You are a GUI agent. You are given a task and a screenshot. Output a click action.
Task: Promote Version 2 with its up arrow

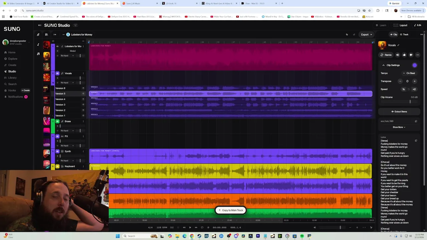(x=83, y=110)
